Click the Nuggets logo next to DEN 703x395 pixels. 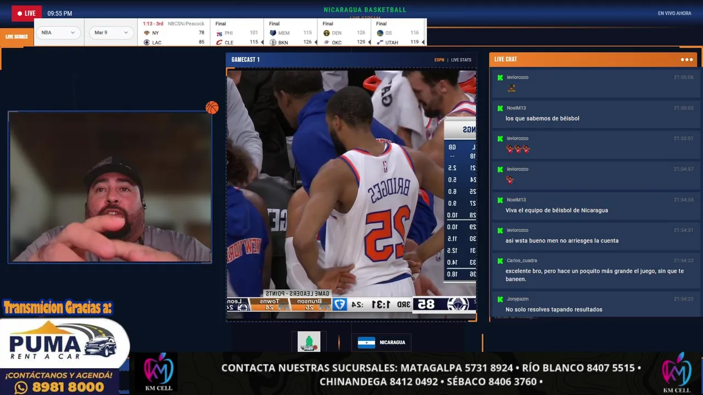coord(326,33)
